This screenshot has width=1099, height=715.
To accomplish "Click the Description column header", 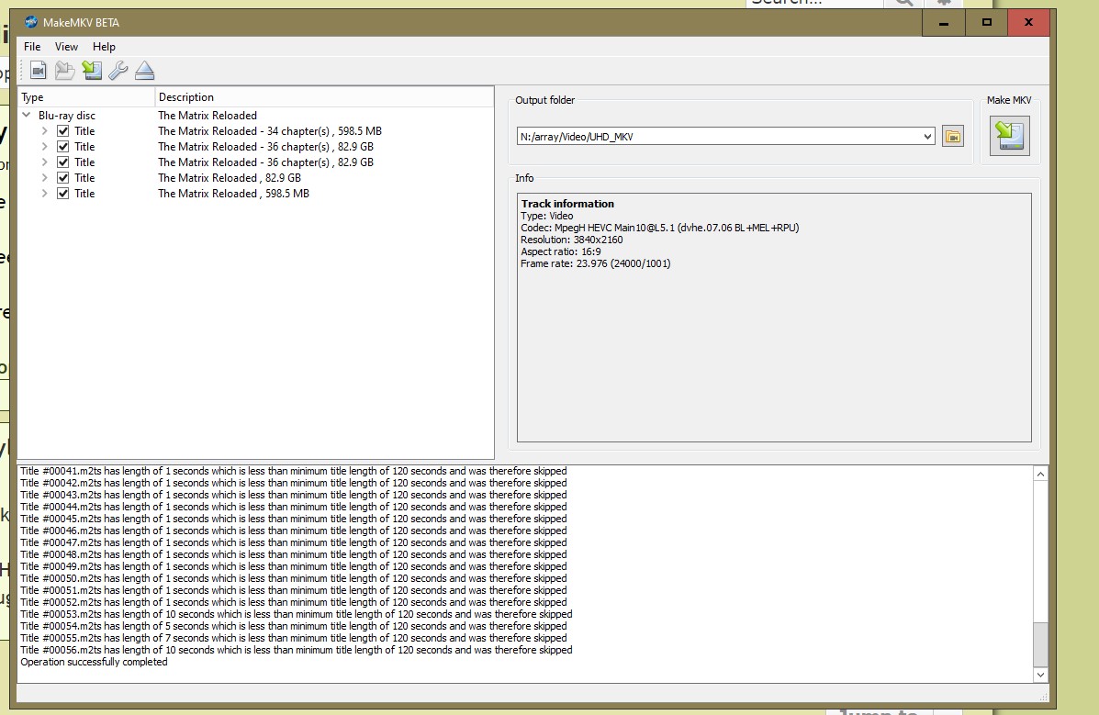I will pyautogui.click(x=324, y=96).
